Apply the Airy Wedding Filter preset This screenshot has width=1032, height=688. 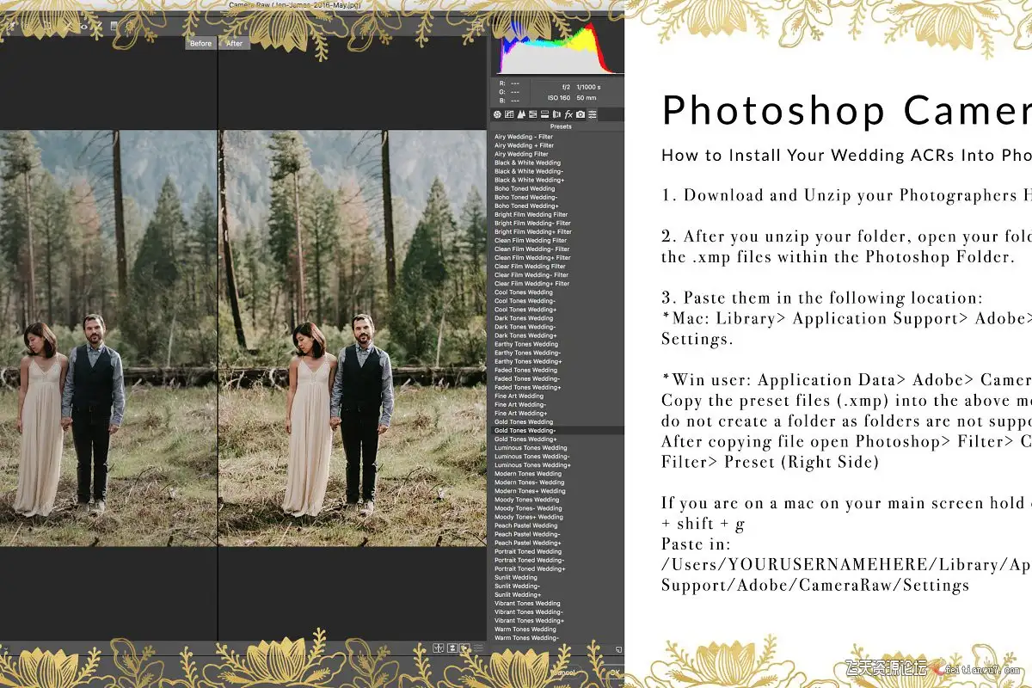521,154
